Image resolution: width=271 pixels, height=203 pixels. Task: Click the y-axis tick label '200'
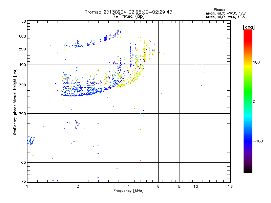click(x=22, y=114)
